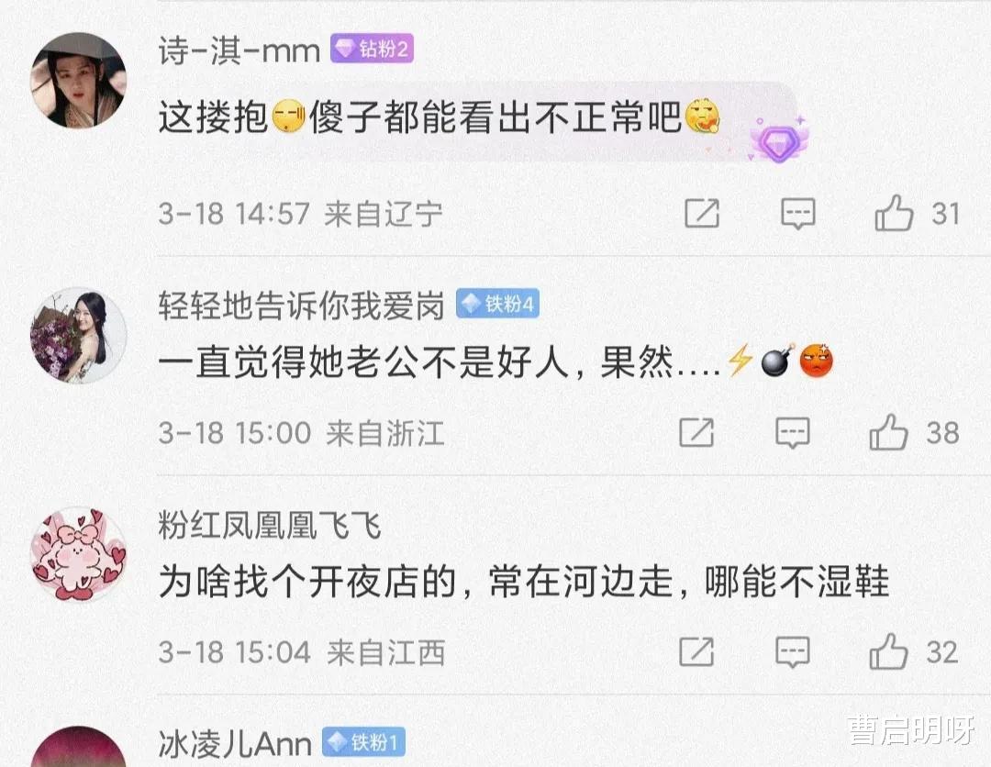Open username 粉红凤凰凰飞飞

(x=270, y=526)
